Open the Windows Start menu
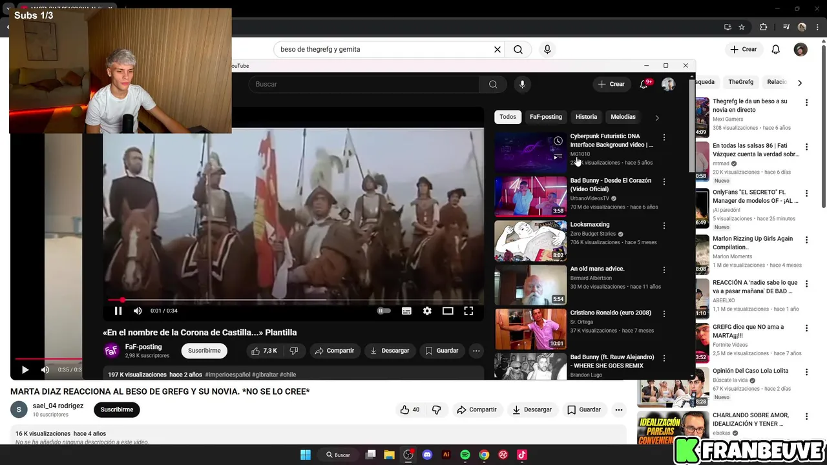This screenshot has width=827, height=465. pos(306,455)
